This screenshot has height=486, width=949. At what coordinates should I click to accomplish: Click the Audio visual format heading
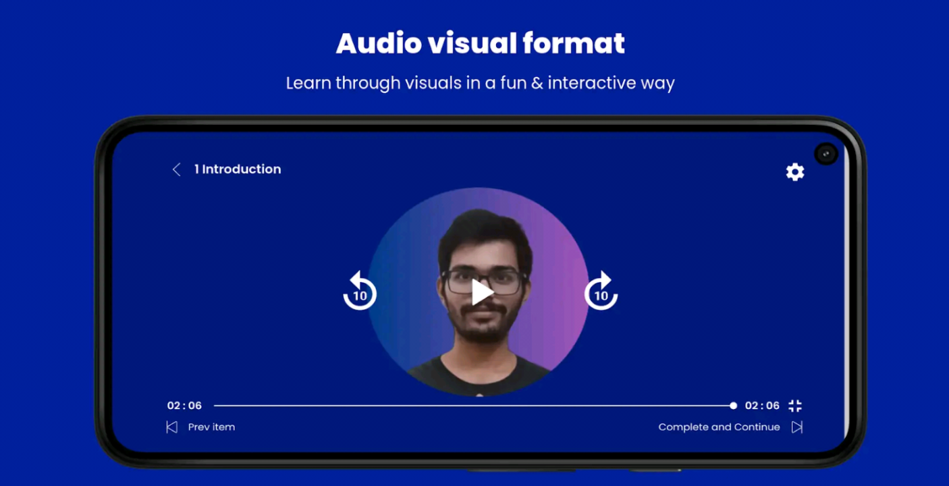[x=480, y=43]
